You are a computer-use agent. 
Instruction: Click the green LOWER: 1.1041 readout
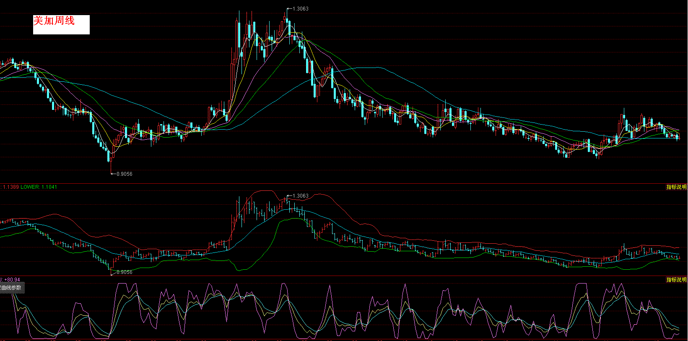coord(39,187)
